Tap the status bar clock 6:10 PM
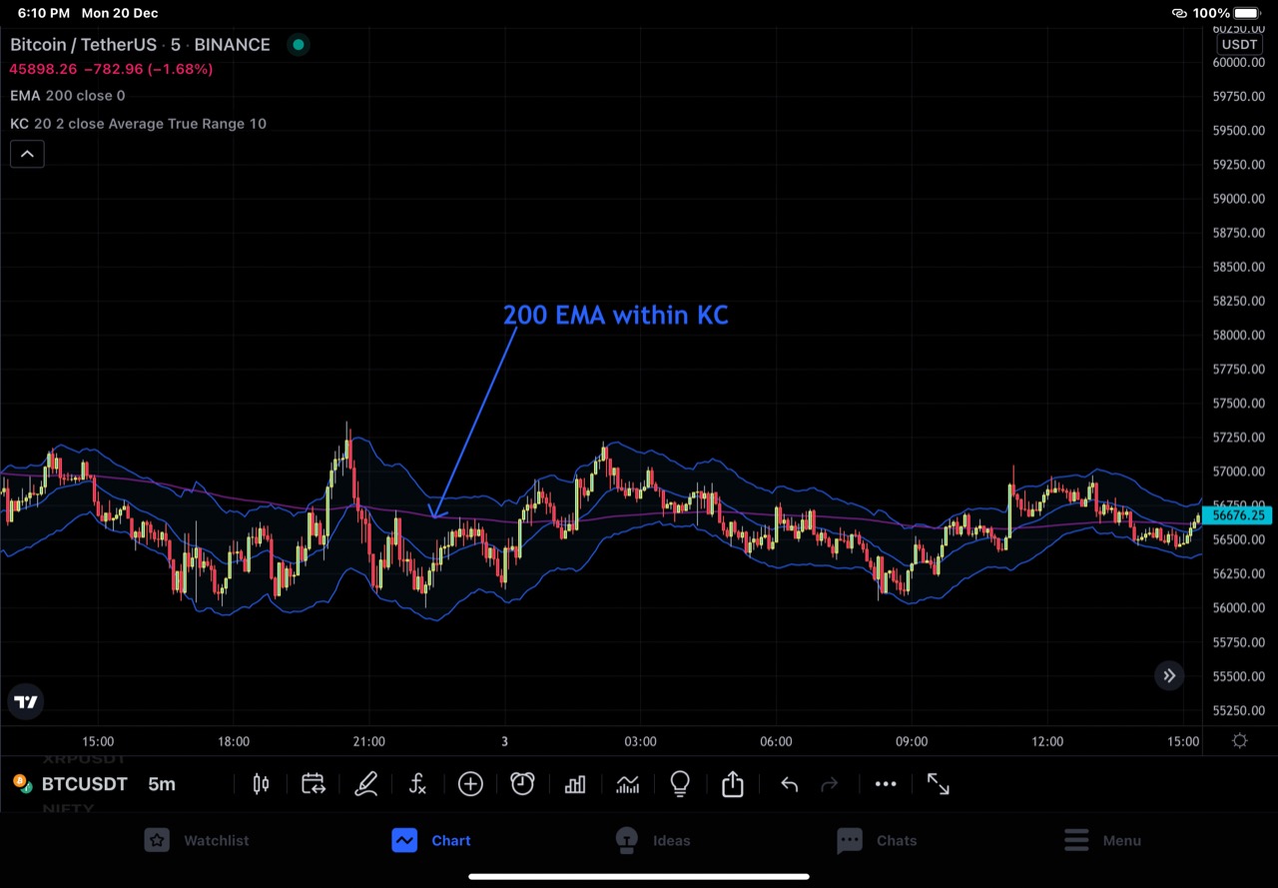 coord(44,13)
